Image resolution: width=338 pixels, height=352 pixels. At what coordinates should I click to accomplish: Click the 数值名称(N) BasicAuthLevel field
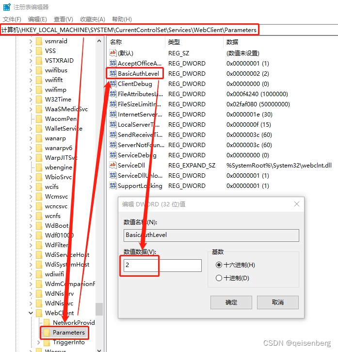point(211,235)
